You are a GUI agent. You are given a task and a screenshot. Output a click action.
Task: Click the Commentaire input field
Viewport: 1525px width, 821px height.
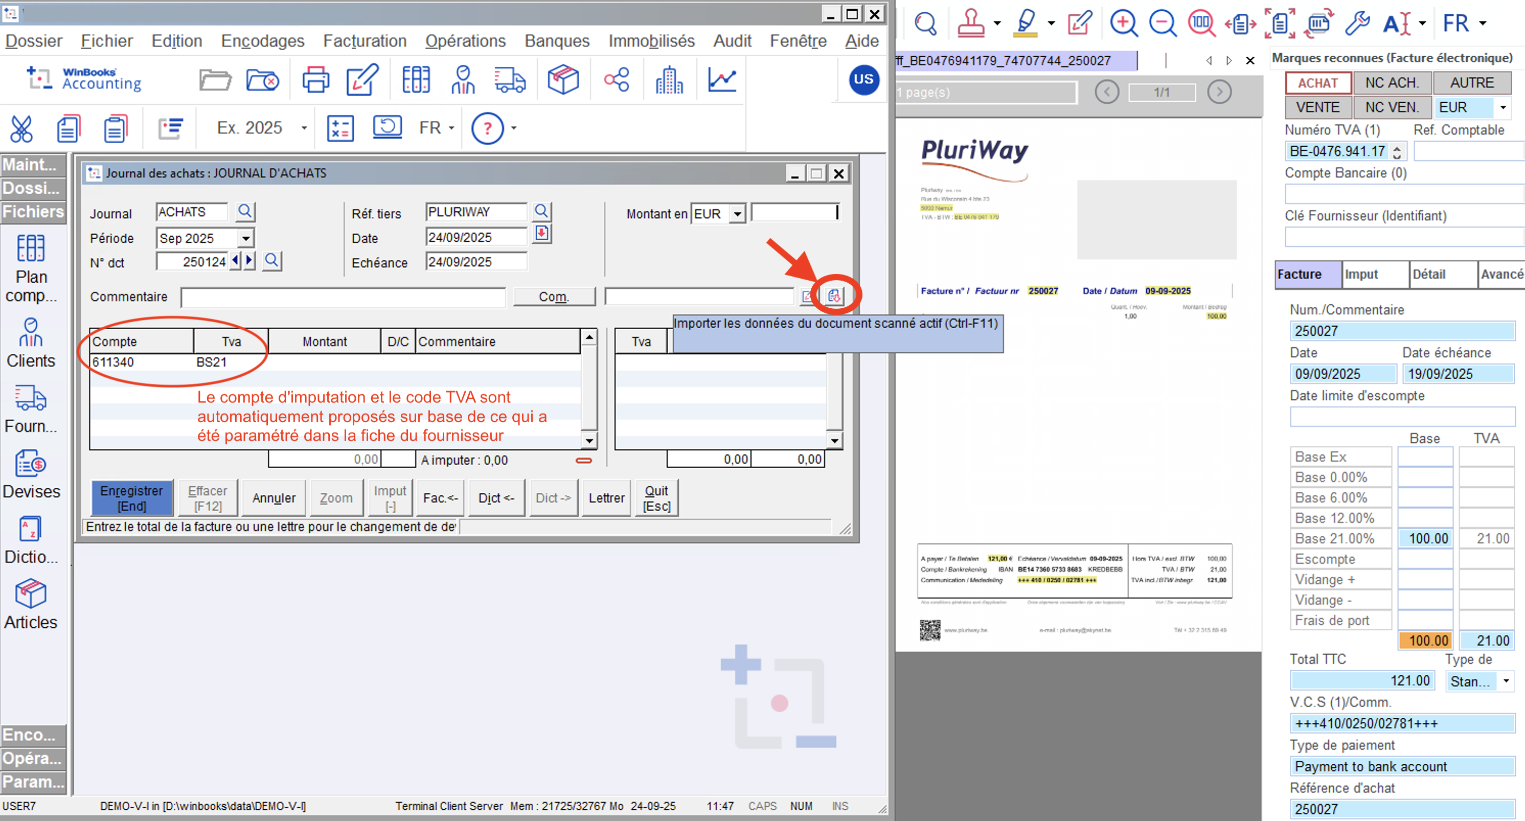click(344, 297)
